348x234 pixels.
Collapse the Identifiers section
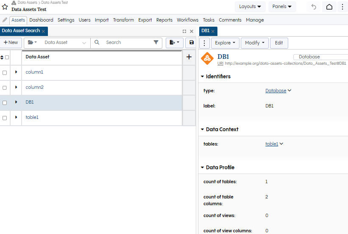pyautogui.click(x=202, y=77)
